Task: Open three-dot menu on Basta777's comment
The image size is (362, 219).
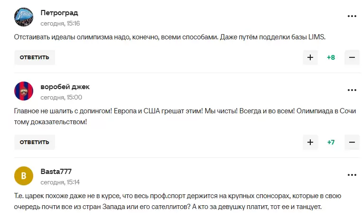Action: (x=352, y=175)
